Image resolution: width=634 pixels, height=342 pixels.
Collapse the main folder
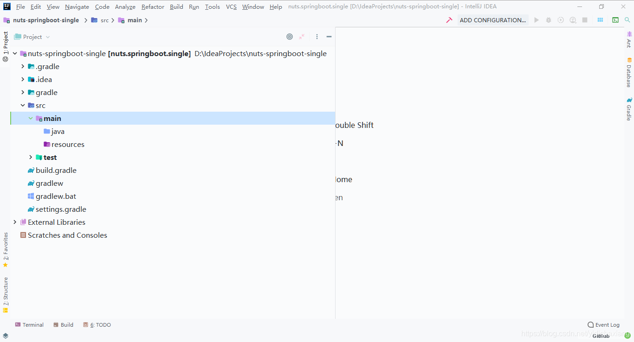[31, 118]
